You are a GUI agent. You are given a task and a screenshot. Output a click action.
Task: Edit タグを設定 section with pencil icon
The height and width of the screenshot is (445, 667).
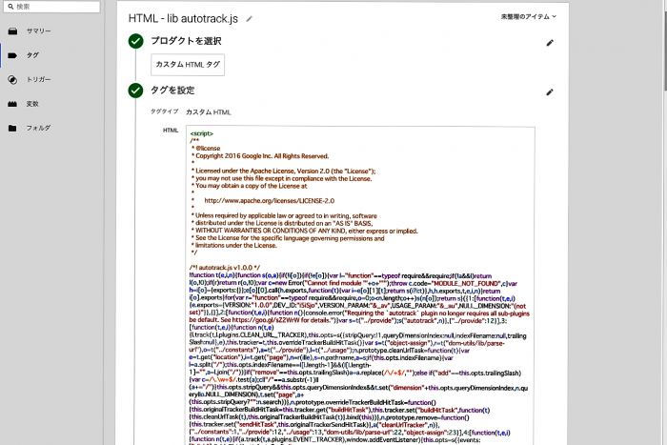tap(549, 91)
